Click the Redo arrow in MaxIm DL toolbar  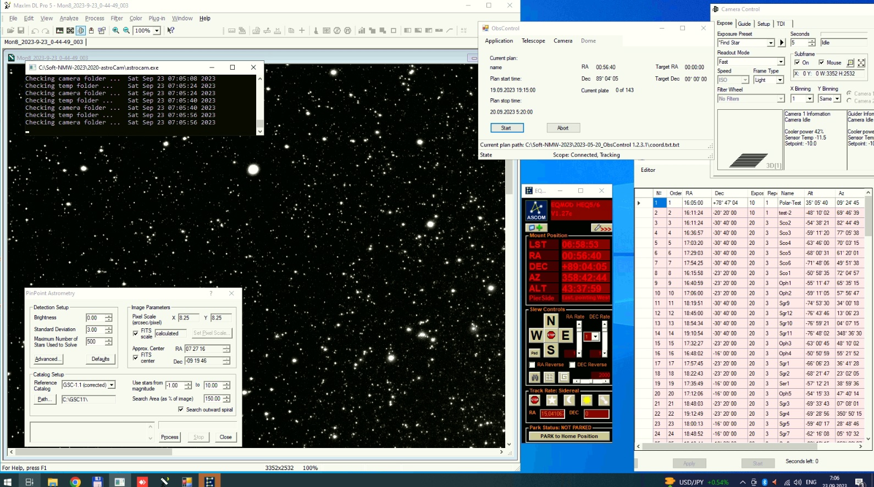(x=46, y=31)
